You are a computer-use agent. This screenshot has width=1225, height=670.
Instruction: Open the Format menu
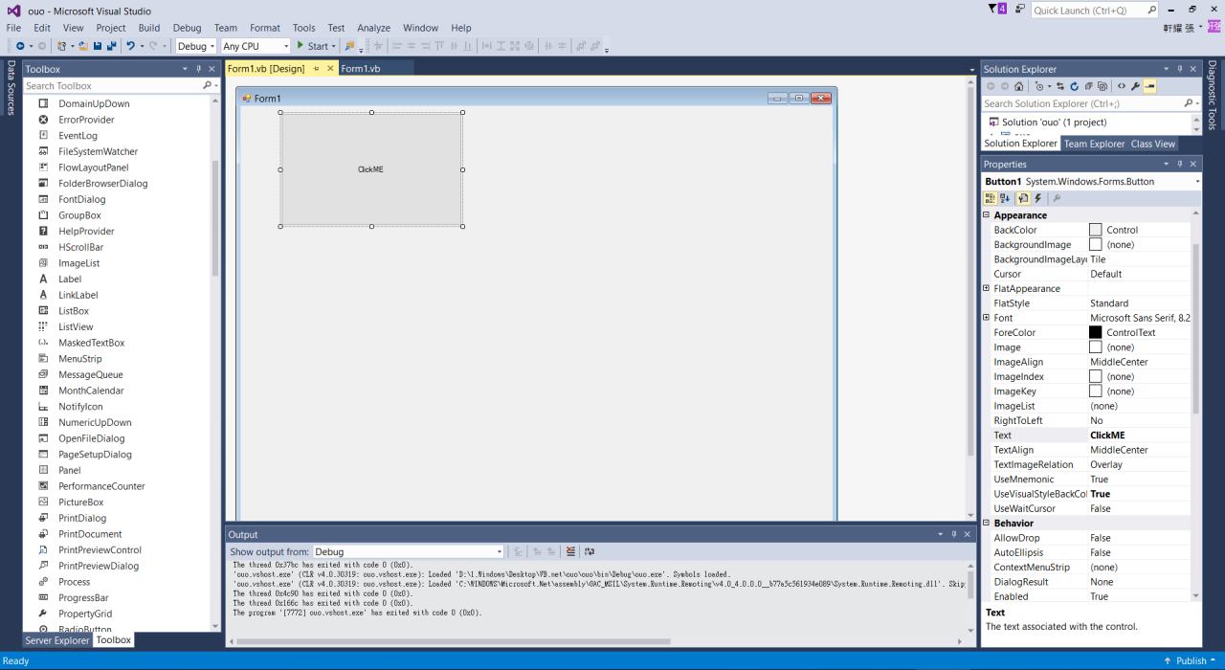(x=265, y=28)
